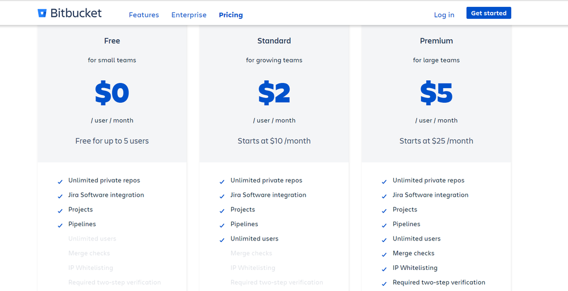
Task: Click the $5 price figure
Action: click(x=436, y=93)
